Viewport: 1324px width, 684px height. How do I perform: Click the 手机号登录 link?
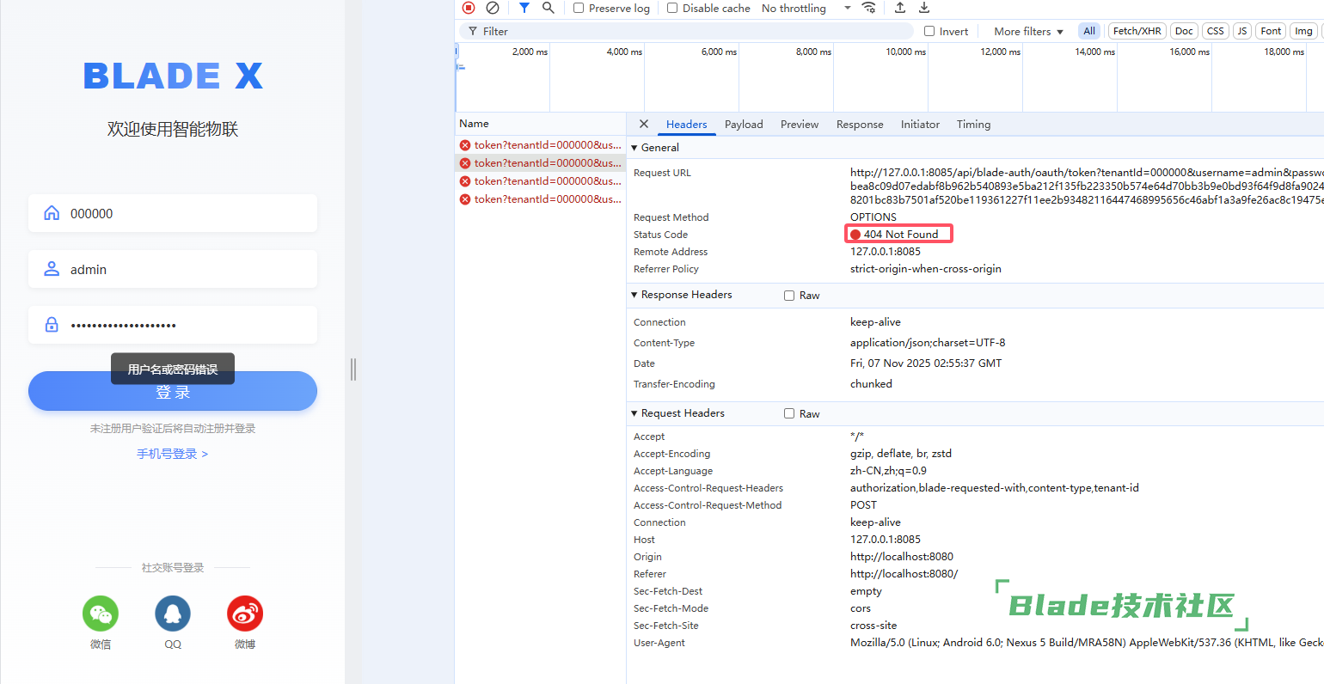click(x=172, y=454)
